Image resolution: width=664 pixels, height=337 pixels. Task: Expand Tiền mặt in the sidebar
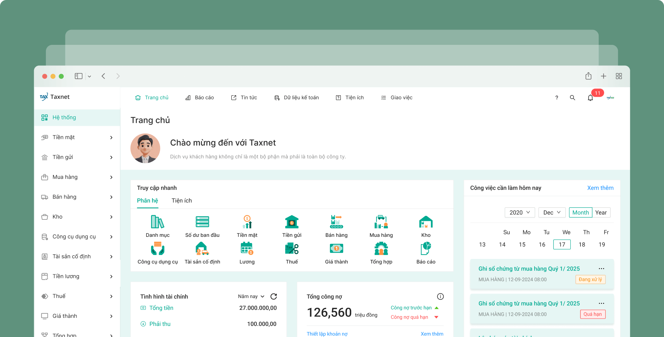[77, 137]
